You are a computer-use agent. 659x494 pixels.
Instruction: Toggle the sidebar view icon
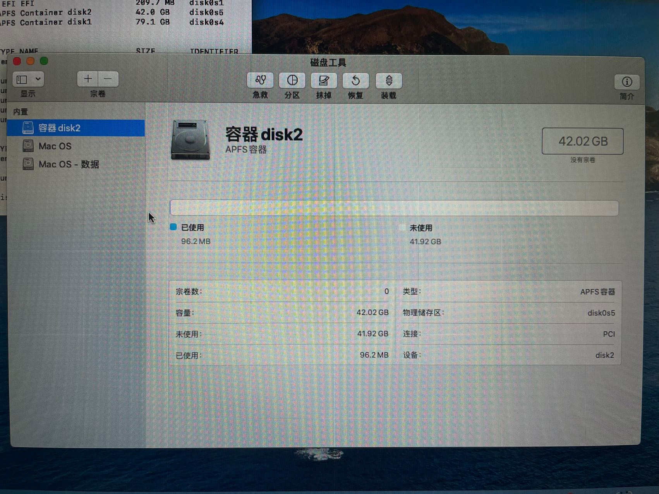click(22, 79)
